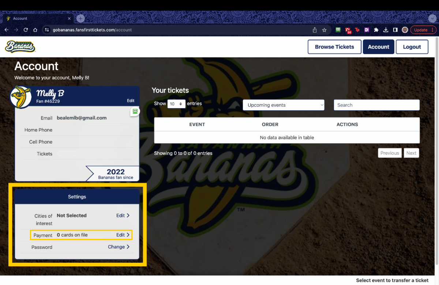Click the ACTIONS column header
This screenshot has height=285, width=439.
tap(347, 124)
